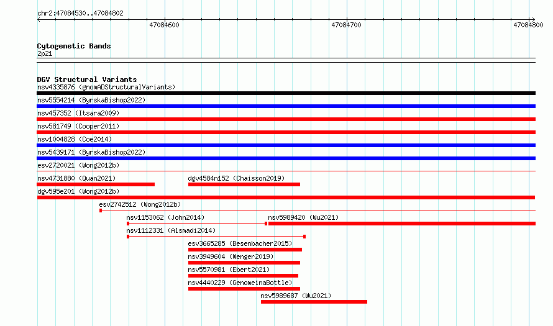Open nsv1004828 (Coe2014) label

point(75,139)
